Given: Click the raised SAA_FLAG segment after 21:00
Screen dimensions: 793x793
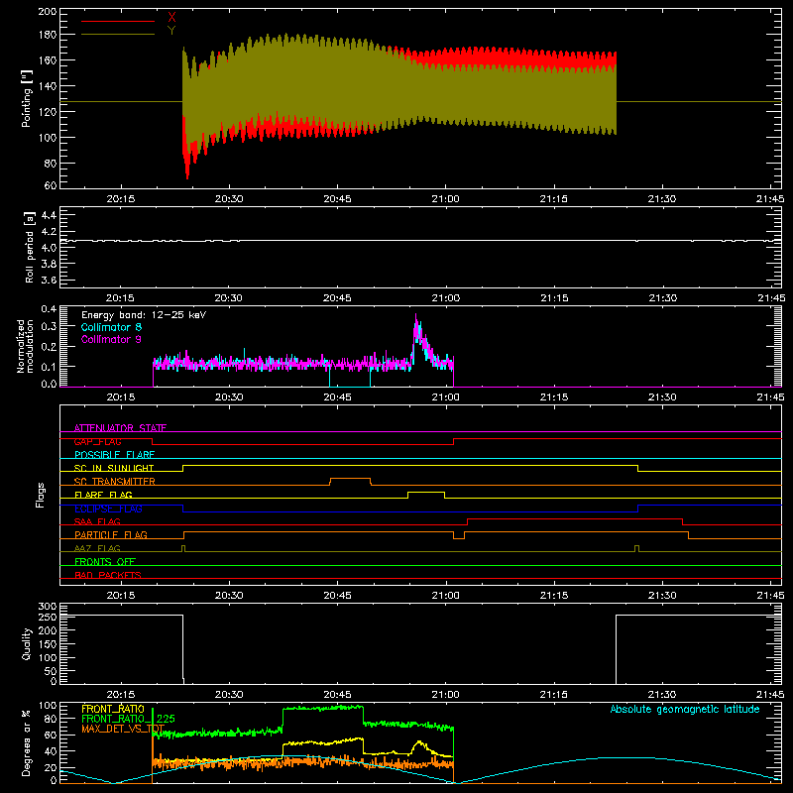Looking at the screenshot, I should (x=575, y=518).
